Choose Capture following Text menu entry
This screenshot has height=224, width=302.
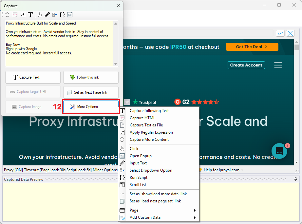(149, 111)
